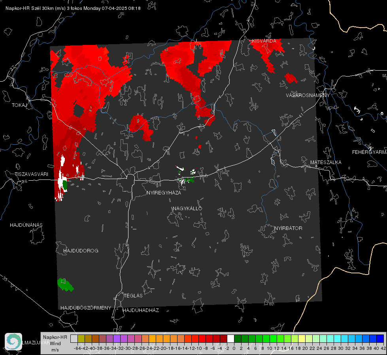The image size is (387, 355).
Task: Click the green echo patch near Hajdúdorog
Action: tap(65, 284)
